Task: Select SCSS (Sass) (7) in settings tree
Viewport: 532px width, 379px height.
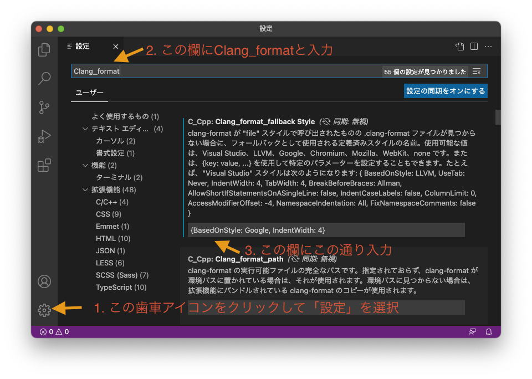Action: click(122, 275)
